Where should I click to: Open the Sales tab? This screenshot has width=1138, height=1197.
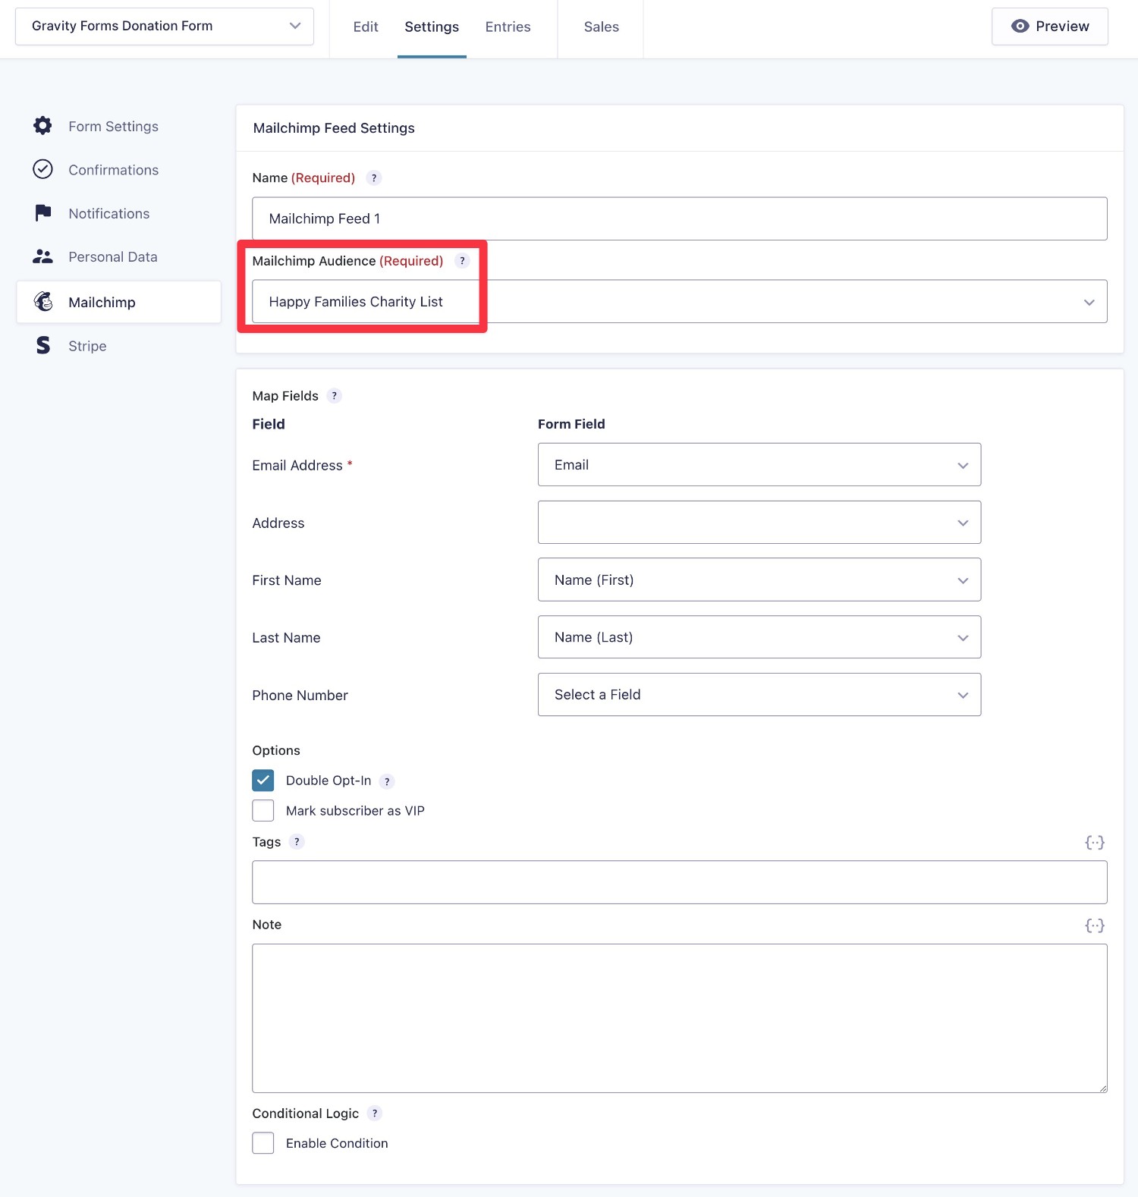coord(602,27)
